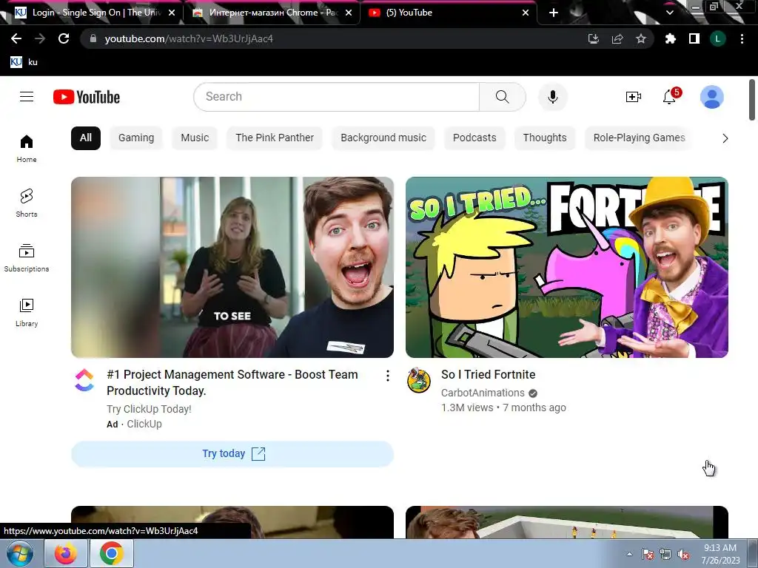Viewport: 758px width, 568px height.
Task: Go to Home in sidebar
Action: (x=27, y=148)
